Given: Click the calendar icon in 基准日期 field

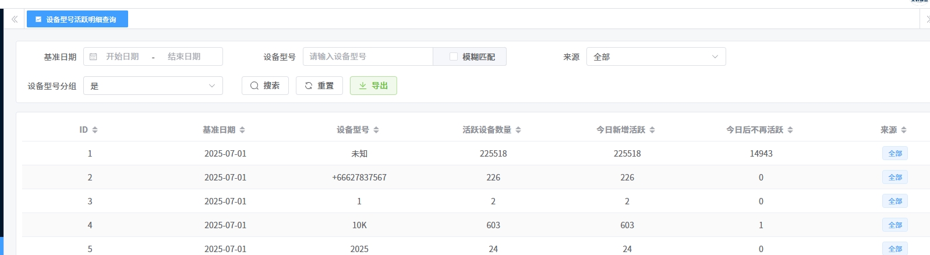Looking at the screenshot, I should click(93, 56).
